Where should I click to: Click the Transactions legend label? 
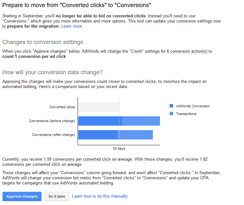(186, 114)
